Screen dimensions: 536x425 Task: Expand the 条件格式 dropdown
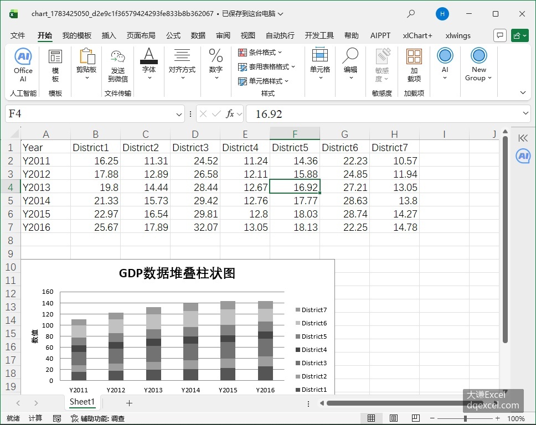[280, 52]
